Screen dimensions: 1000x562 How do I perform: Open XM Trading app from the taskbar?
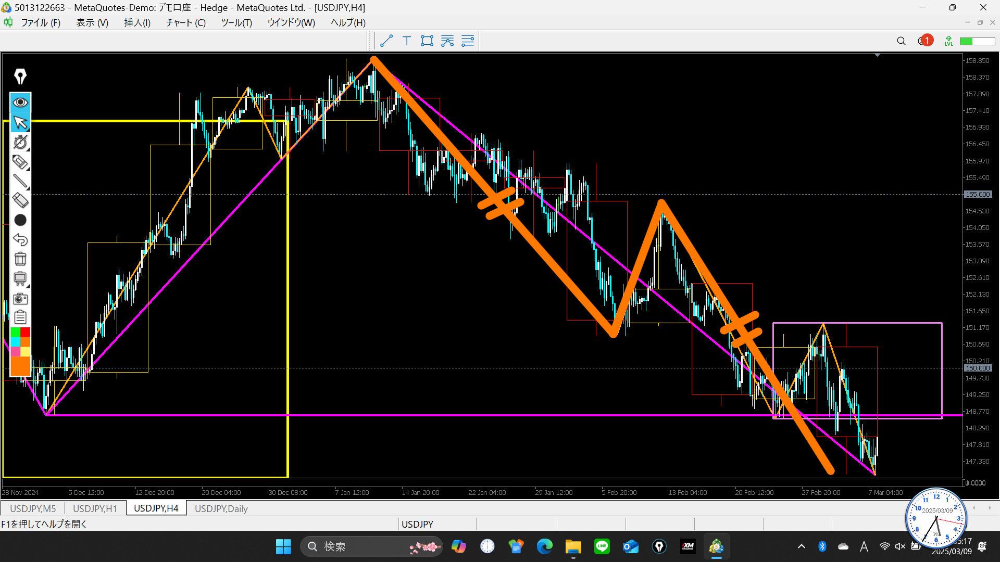click(x=688, y=546)
